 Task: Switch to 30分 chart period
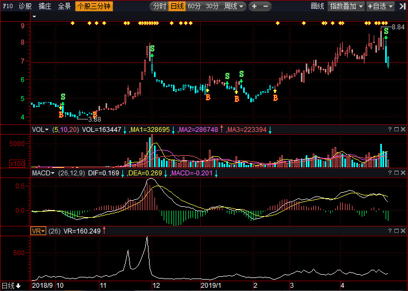coord(212,6)
